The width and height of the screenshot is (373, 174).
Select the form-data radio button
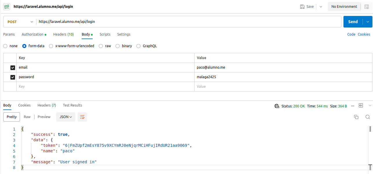24,46
